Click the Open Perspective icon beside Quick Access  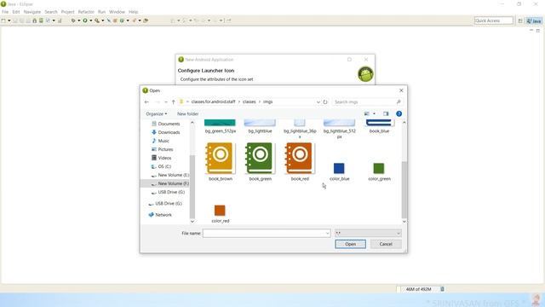520,20
